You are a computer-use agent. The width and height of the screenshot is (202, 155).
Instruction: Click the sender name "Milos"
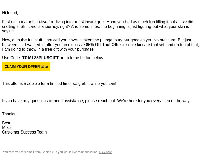[x=7, y=127]
